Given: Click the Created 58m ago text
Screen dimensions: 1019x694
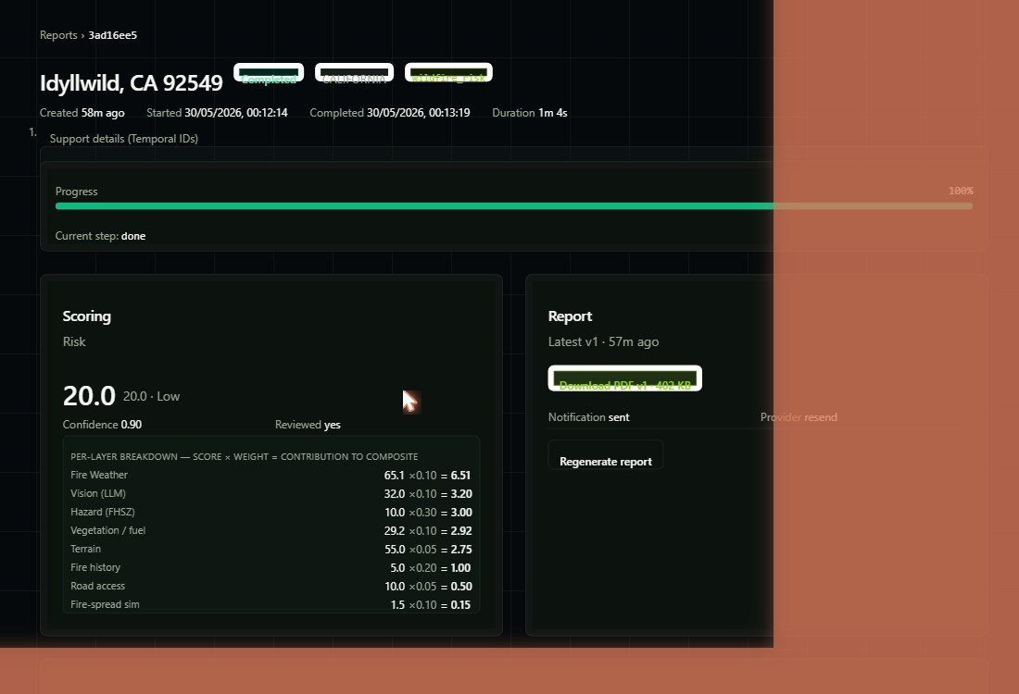Looking at the screenshot, I should (82, 113).
